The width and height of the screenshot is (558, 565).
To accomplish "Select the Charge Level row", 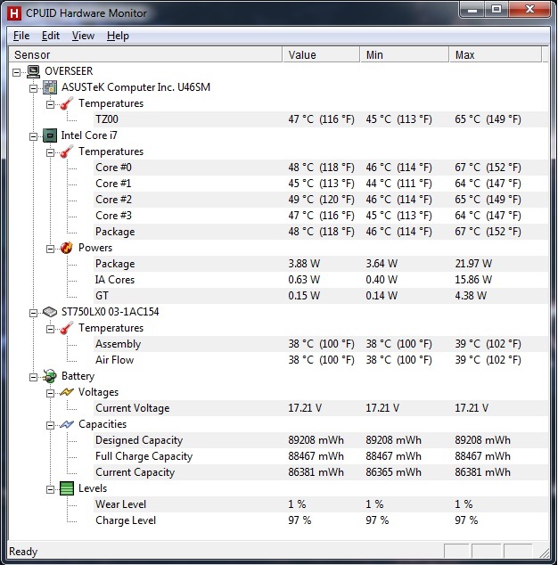I will click(x=321, y=520).
